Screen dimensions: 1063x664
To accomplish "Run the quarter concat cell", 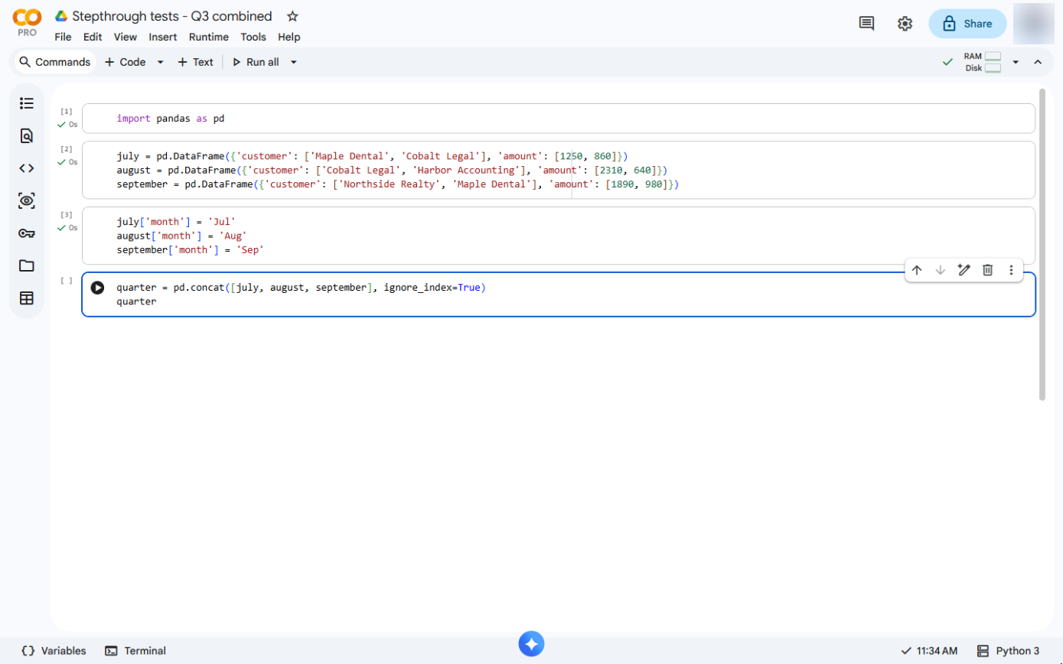I will (97, 288).
